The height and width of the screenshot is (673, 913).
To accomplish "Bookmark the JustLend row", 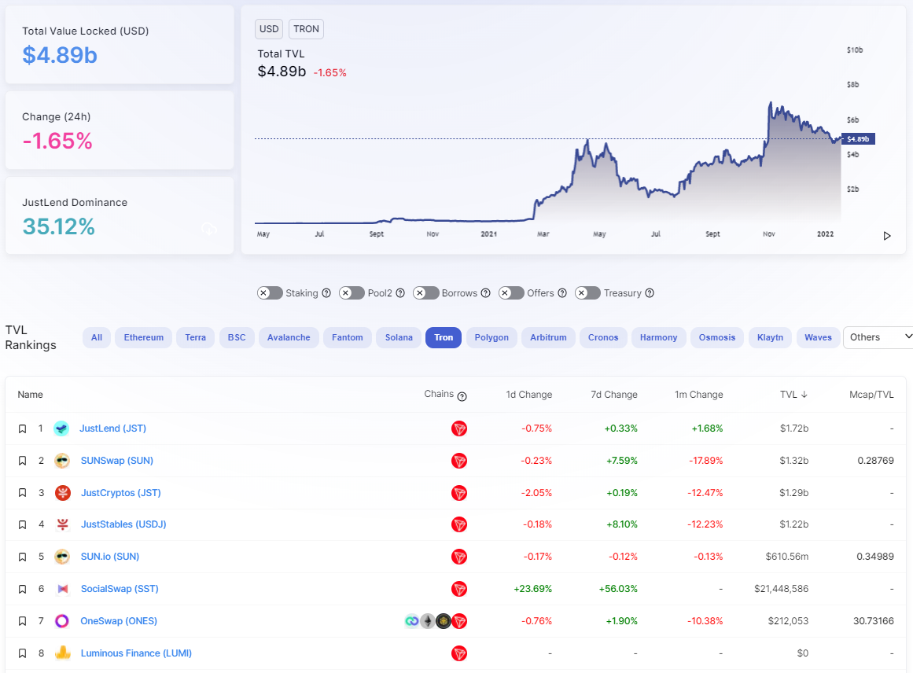I will [22, 428].
